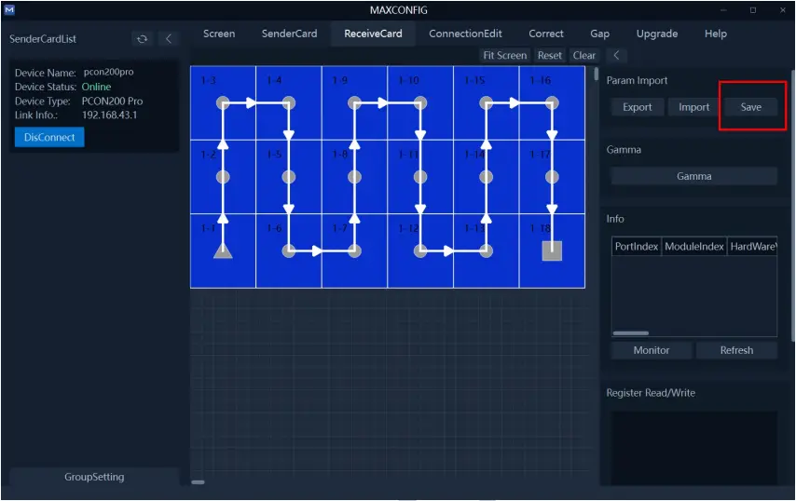The width and height of the screenshot is (796, 501).
Task: Select the square end node in module 1-18
Action: pos(552,250)
